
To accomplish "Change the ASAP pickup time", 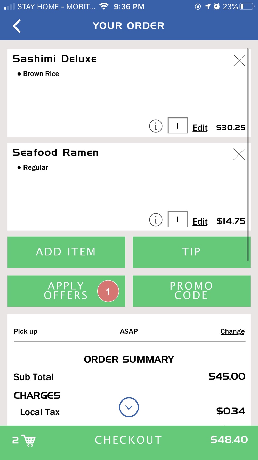I will [x=232, y=331].
